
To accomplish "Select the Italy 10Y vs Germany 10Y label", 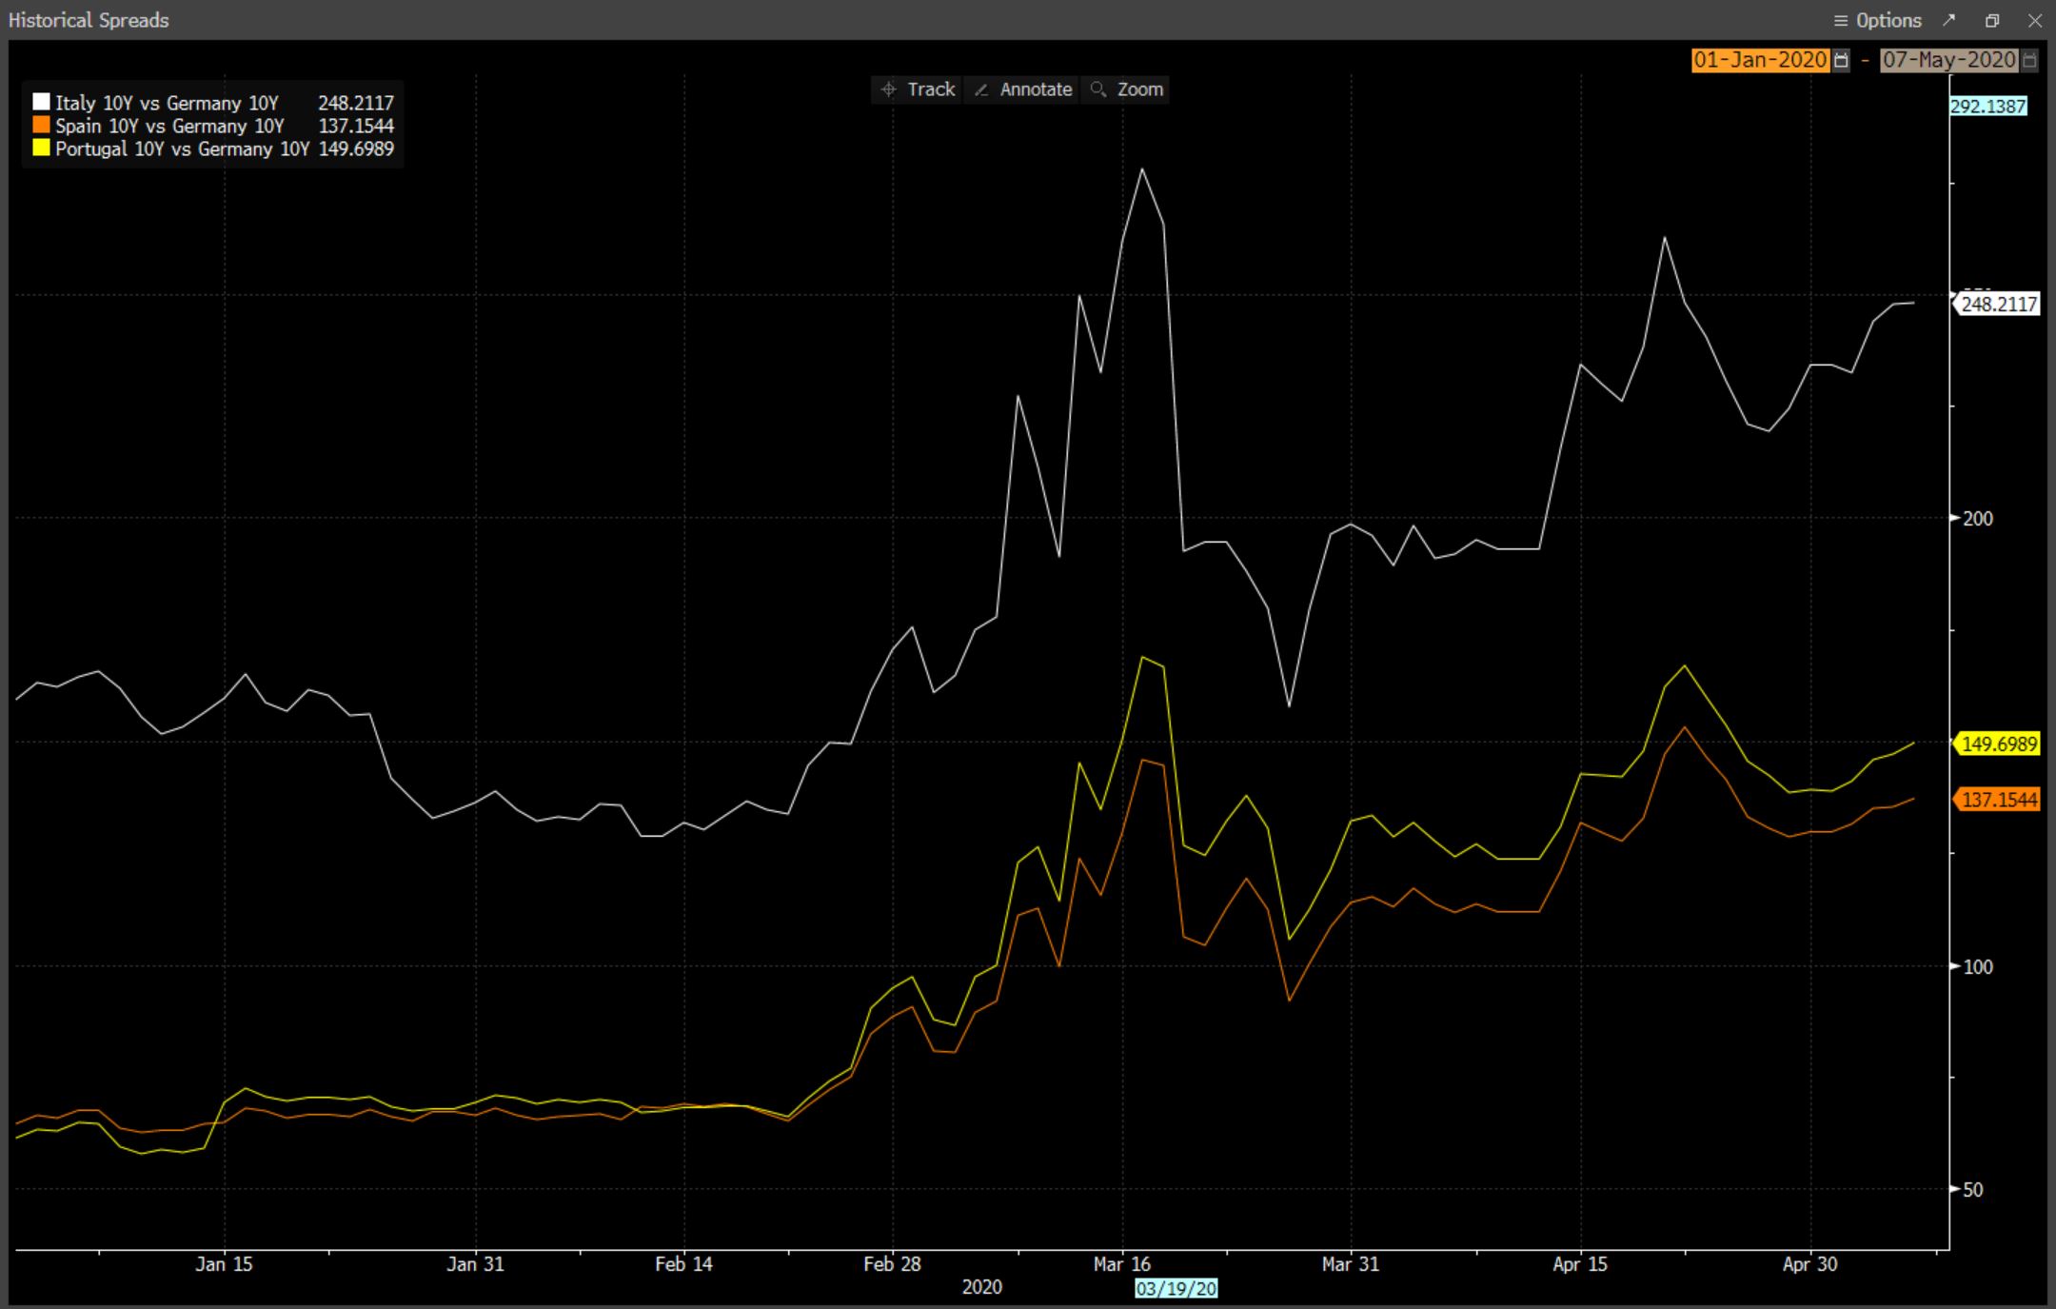I will 167,103.
